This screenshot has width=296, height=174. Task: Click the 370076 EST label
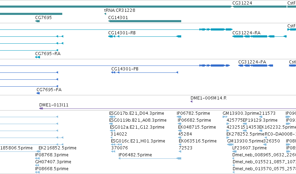120,148
